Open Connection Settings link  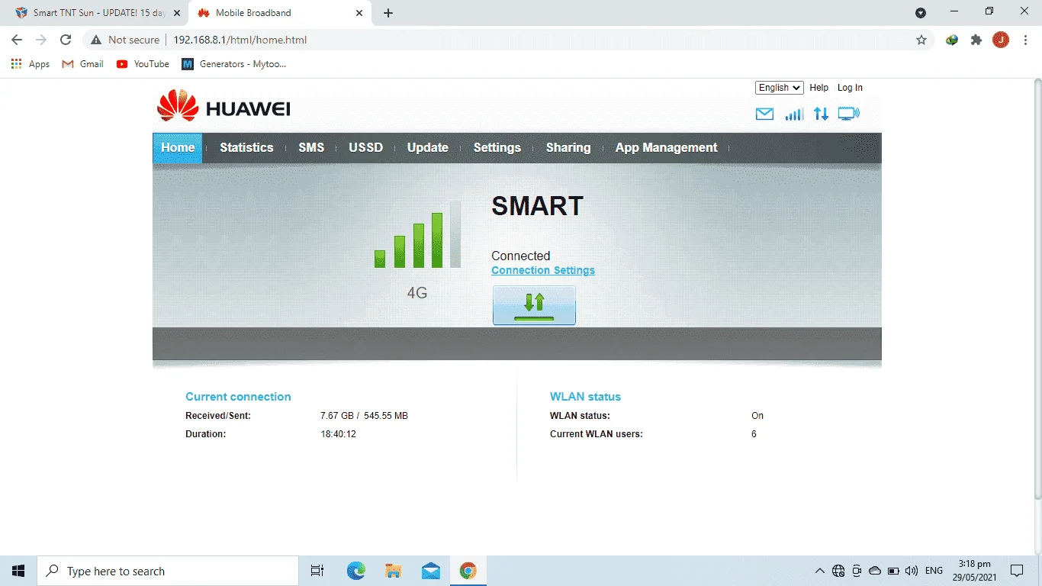543,270
